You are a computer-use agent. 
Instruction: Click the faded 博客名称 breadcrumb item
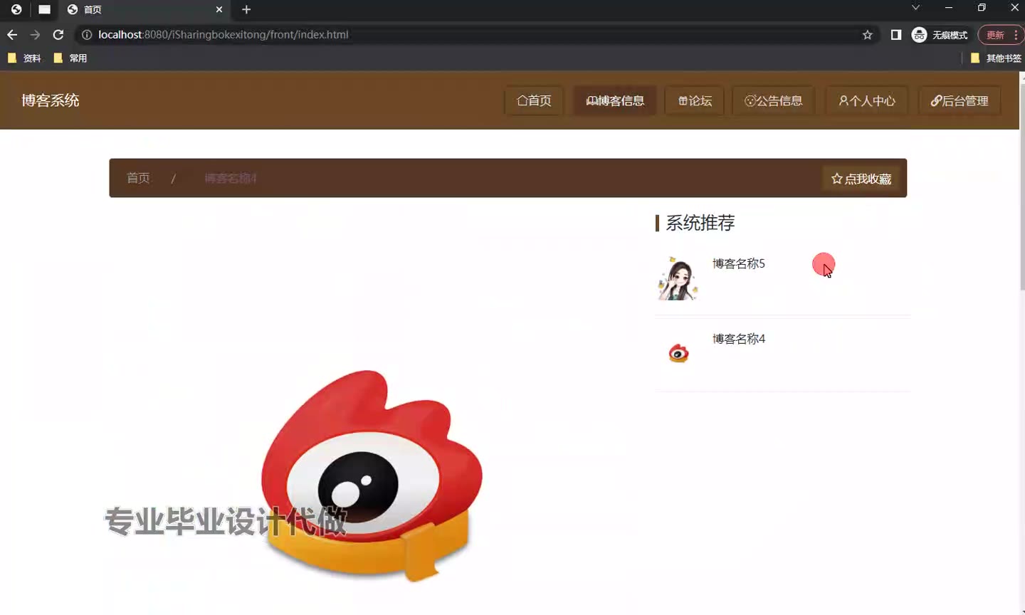231,178
